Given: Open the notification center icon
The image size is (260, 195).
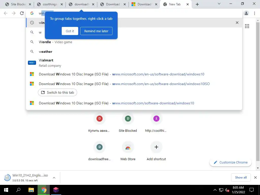Looking at the screenshot, I should click(x=252, y=190).
